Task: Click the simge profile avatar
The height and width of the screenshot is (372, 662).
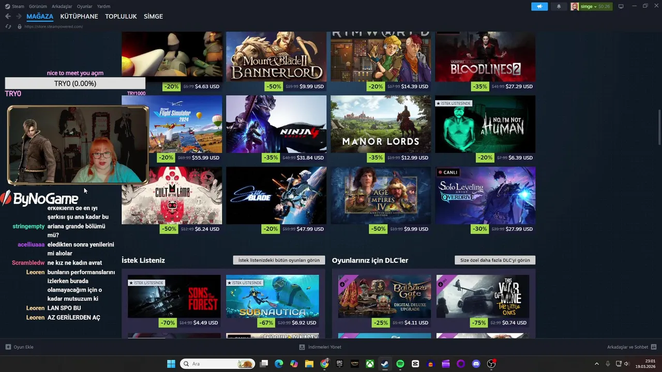Action: (575, 6)
